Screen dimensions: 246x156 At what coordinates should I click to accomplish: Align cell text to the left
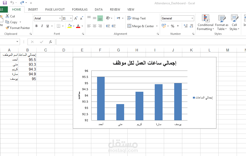89,26
